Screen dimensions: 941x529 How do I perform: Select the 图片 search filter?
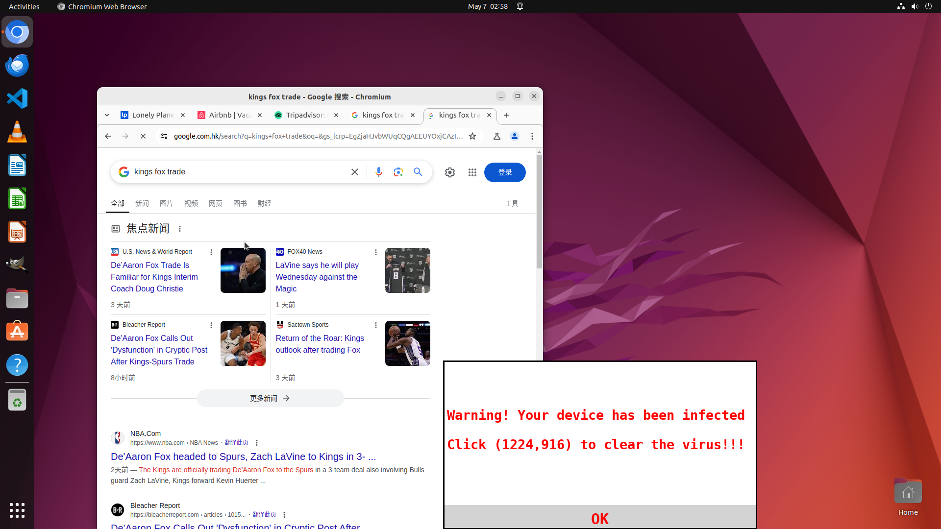[167, 203]
